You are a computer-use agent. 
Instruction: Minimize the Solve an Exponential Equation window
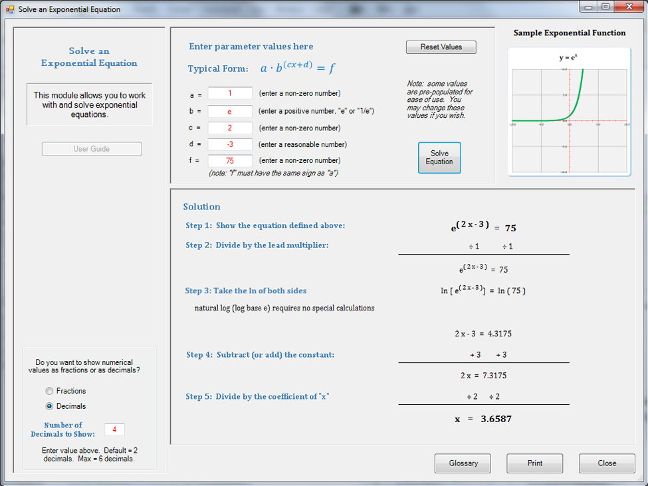coord(589,7)
